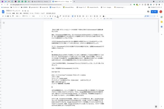Click the document title field

tap(13, 11)
